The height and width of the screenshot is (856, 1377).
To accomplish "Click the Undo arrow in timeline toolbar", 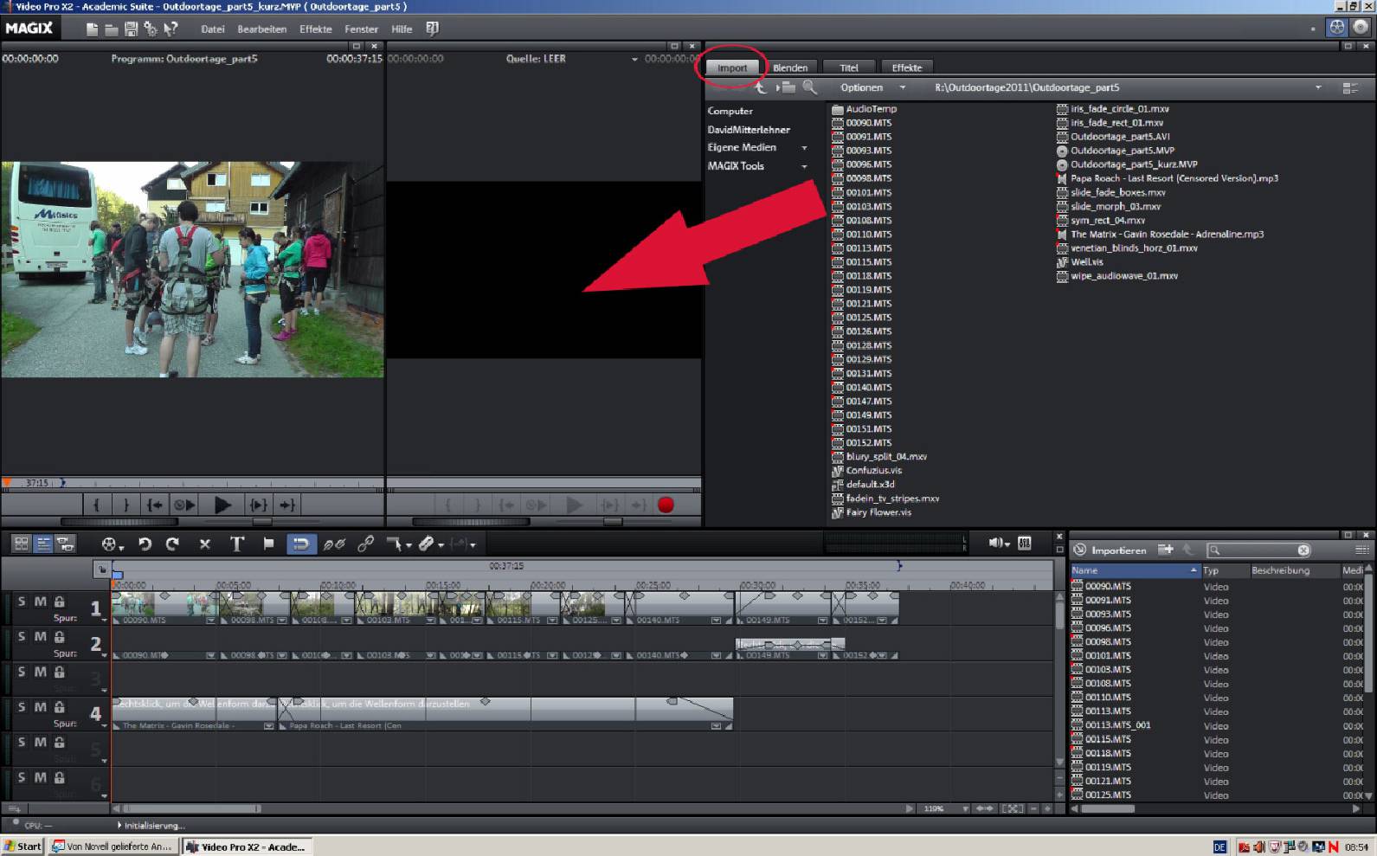I will [145, 544].
